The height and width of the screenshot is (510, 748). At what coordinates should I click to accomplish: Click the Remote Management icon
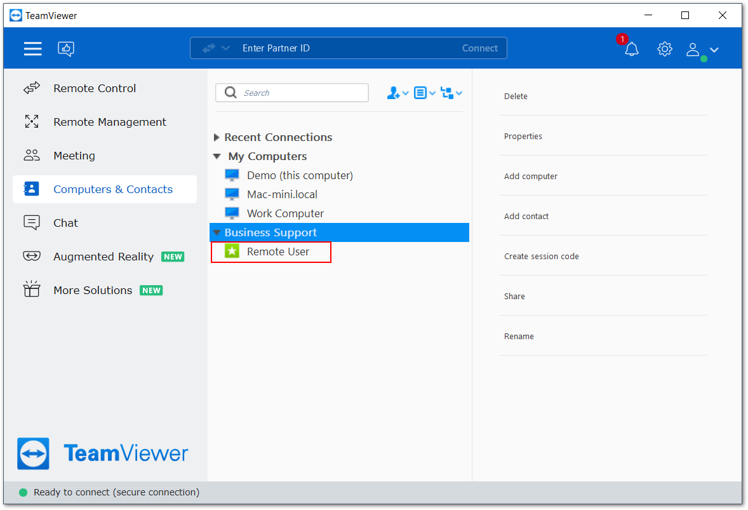[32, 122]
